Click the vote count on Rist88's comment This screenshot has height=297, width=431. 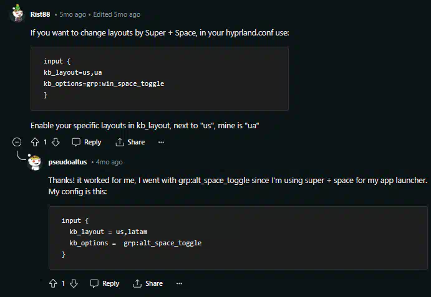click(x=46, y=142)
